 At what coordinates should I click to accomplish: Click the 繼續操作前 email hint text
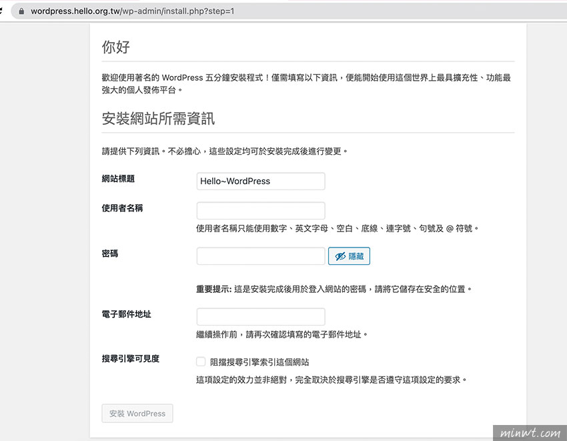click(x=282, y=334)
